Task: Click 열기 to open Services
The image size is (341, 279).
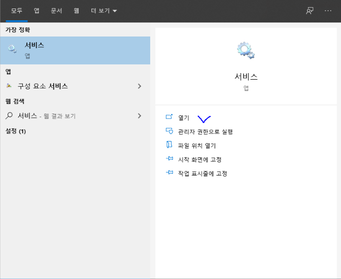Action: (x=184, y=118)
